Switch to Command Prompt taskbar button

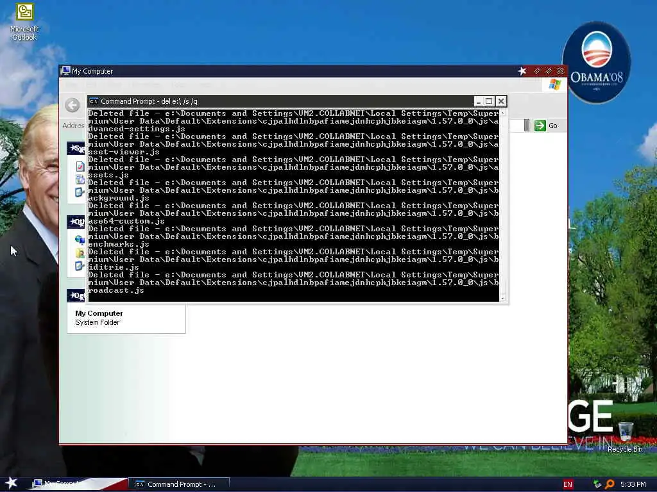point(180,484)
